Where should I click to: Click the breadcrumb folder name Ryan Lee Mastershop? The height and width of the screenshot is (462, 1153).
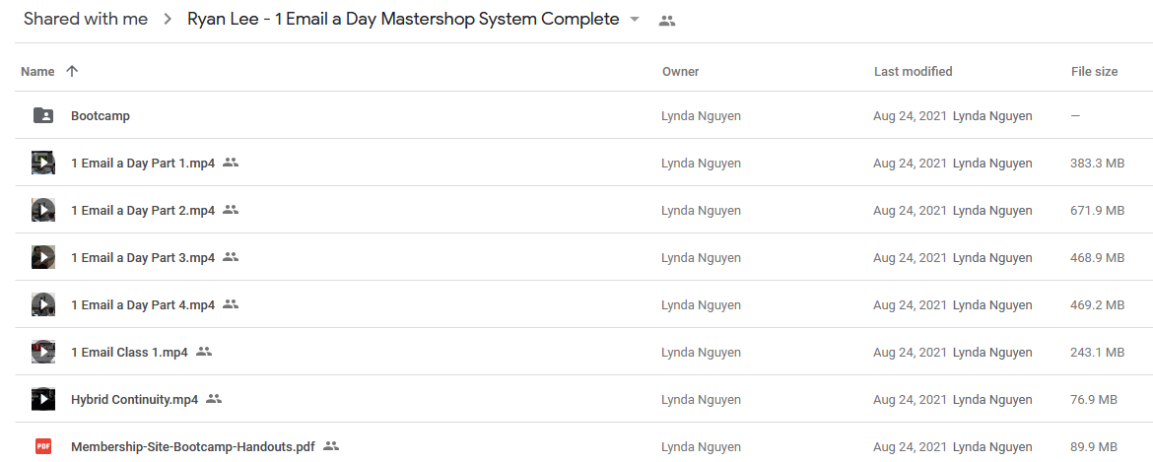(x=403, y=19)
